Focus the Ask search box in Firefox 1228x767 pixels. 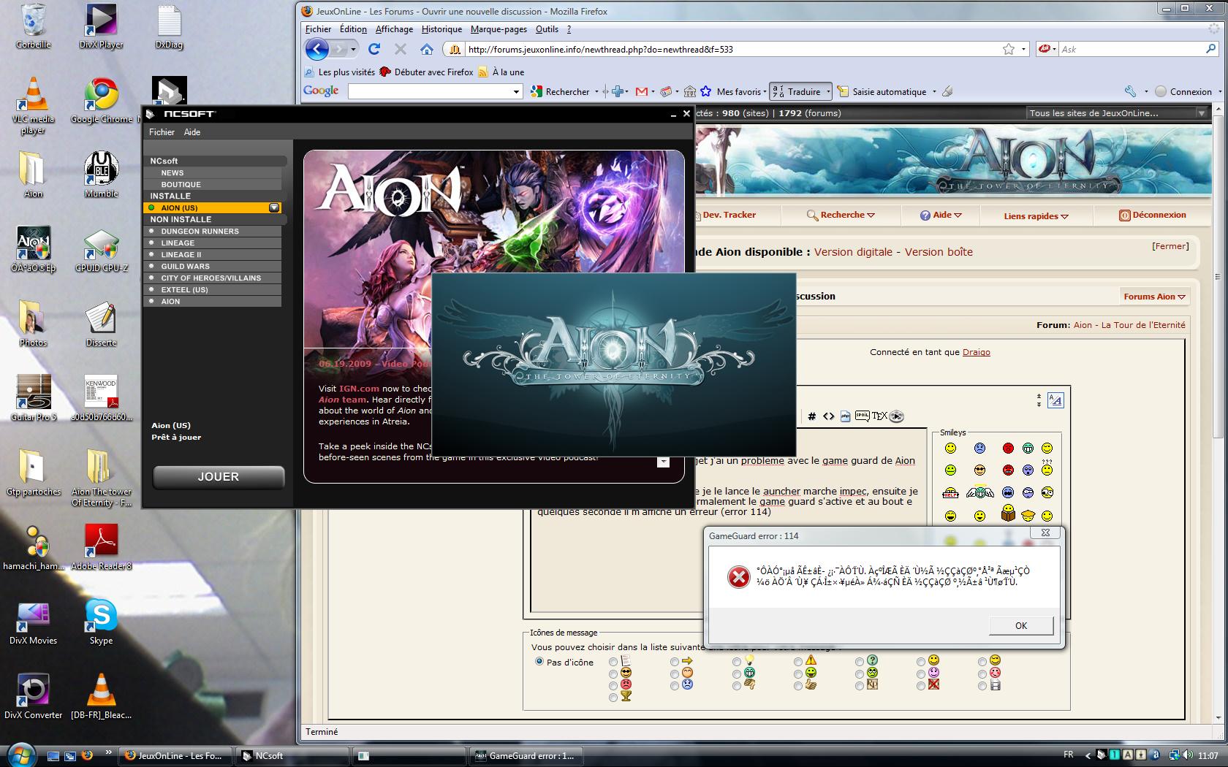[x=1129, y=50]
